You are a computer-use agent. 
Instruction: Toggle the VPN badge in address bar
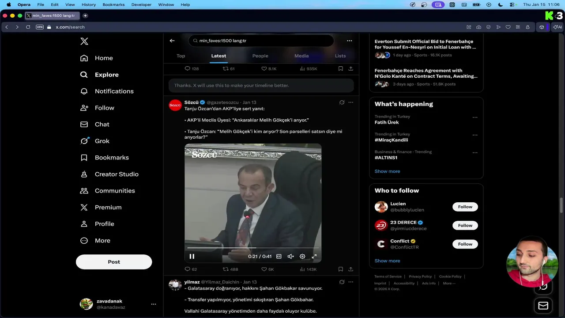[40, 27]
